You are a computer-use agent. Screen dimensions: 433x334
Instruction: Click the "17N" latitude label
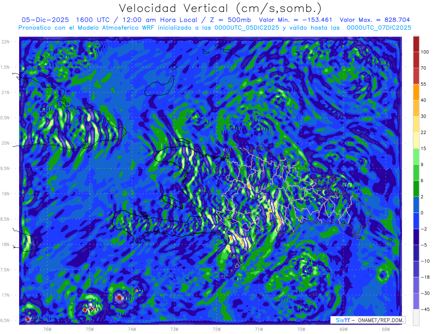(6, 295)
